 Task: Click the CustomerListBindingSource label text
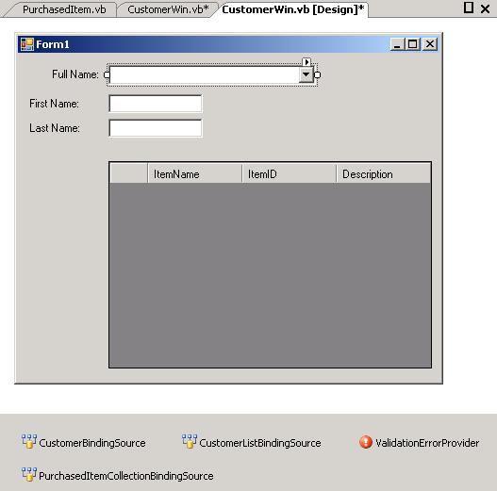point(260,443)
